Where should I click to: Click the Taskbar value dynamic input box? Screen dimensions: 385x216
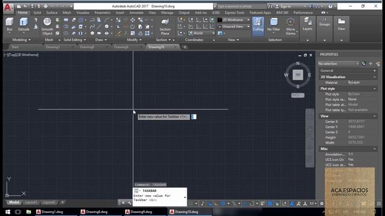pos(194,117)
